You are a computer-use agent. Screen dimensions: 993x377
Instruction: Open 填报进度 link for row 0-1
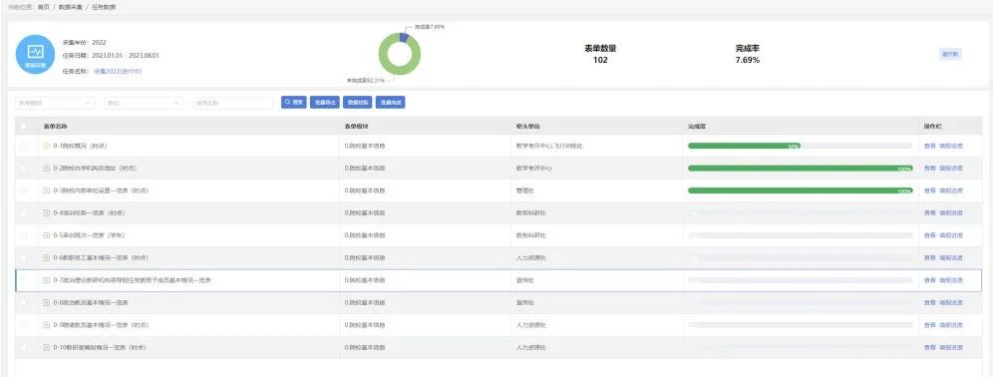point(951,146)
